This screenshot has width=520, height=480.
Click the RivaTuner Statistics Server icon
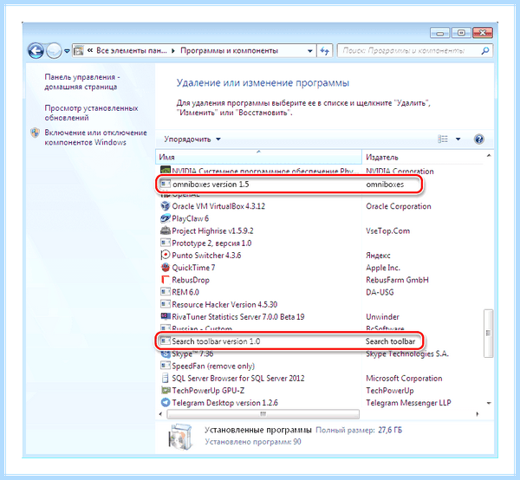[166, 316]
